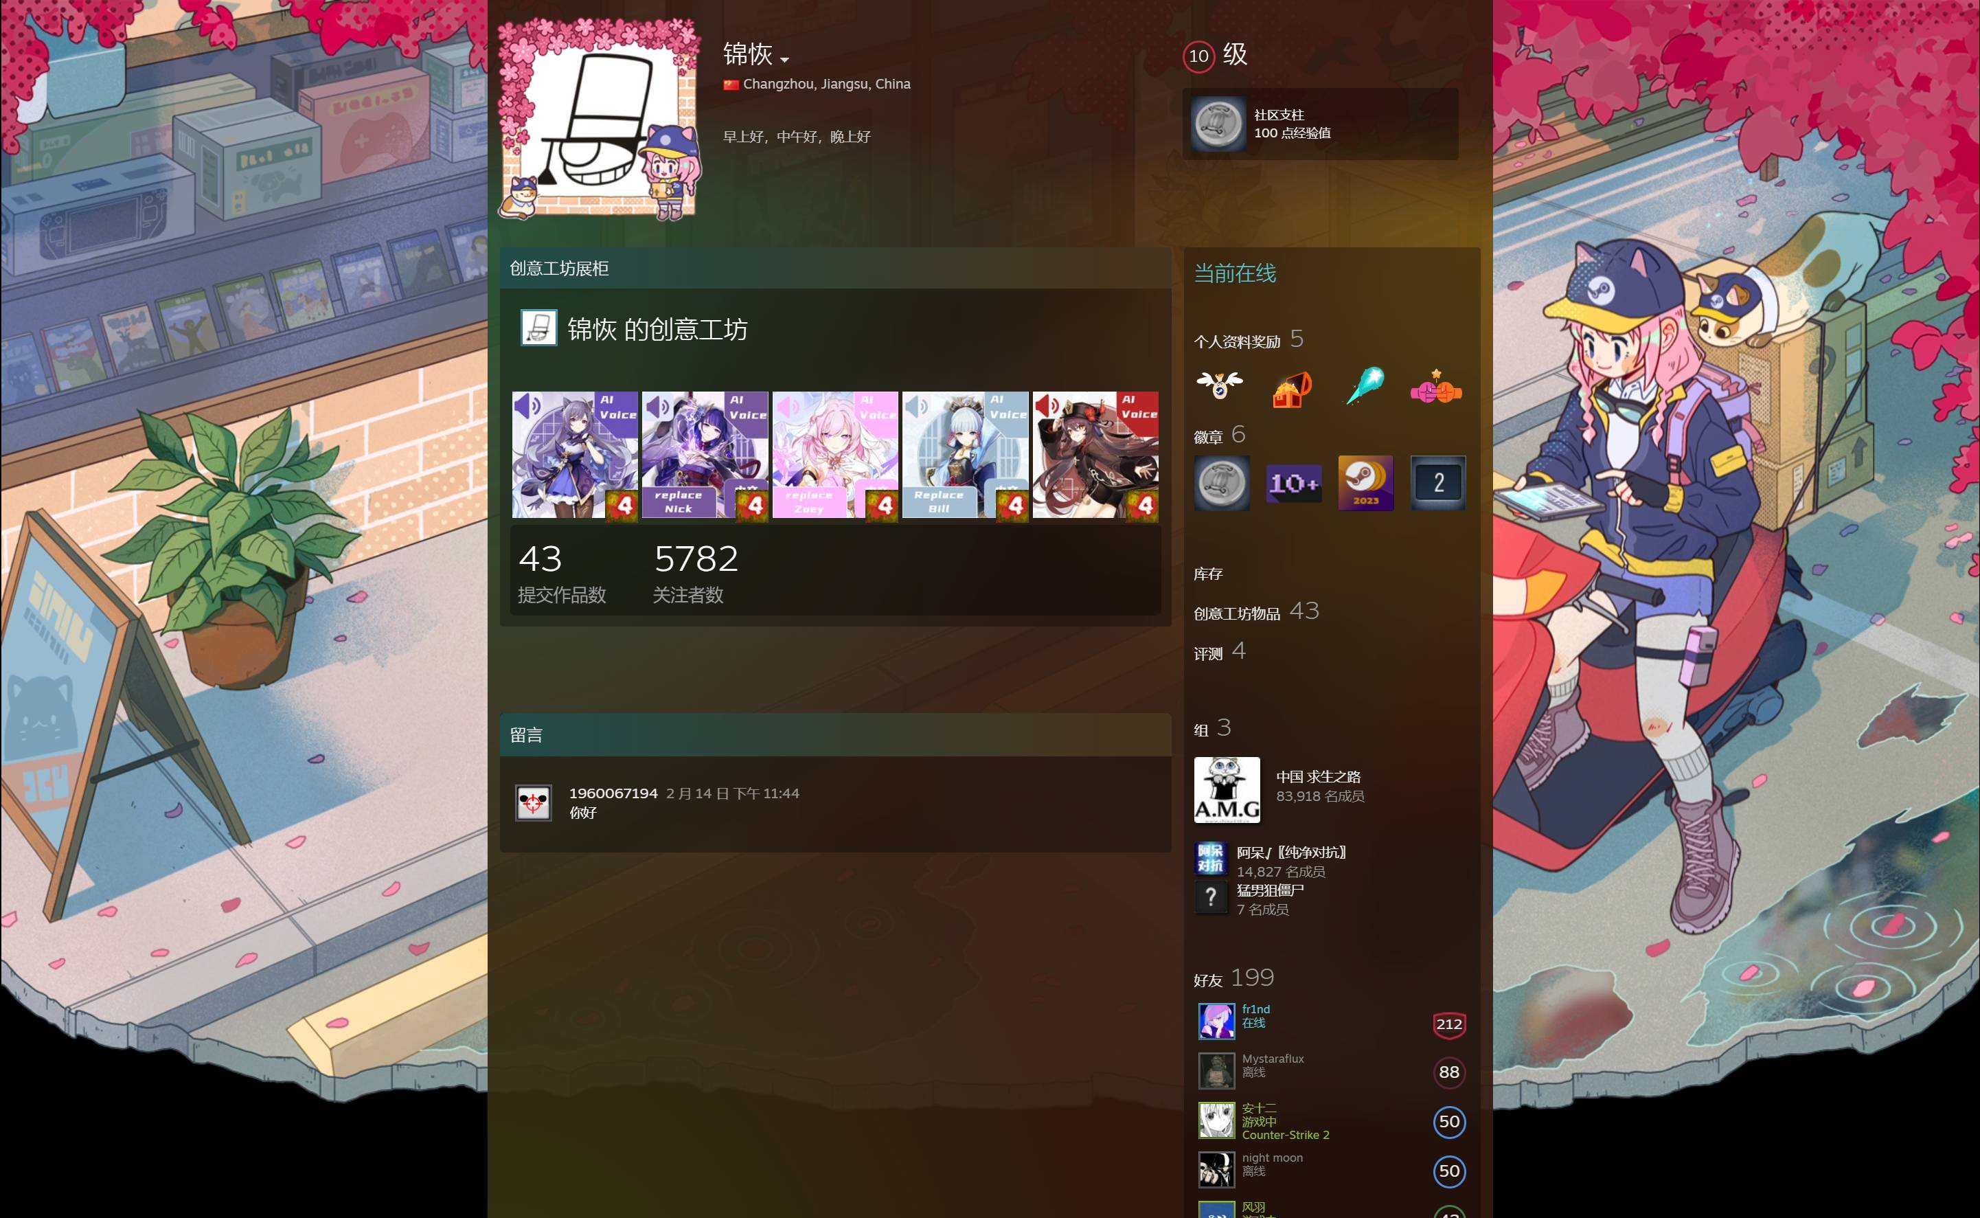Screen dimensions: 1980x1218
Task: Click night moon's friend avatar
Action: [x=1216, y=1170]
